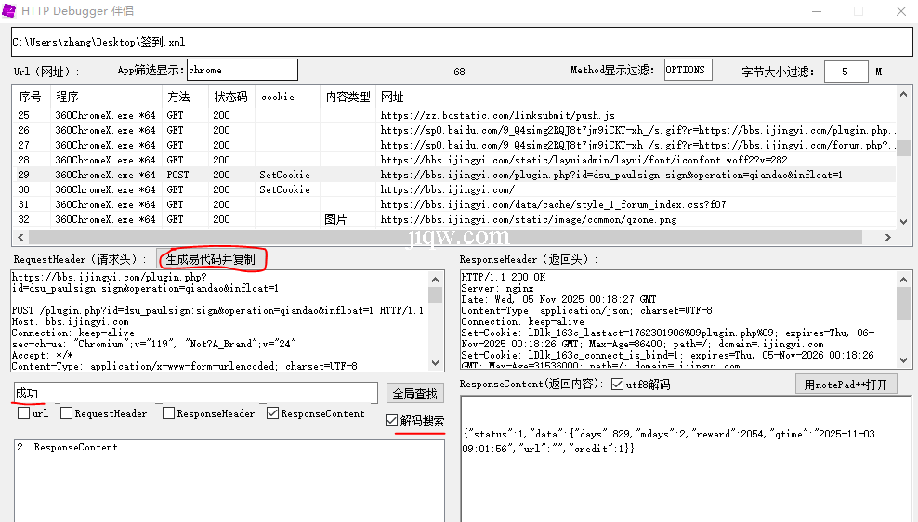Click the search text field containing 成功
918x522 pixels.
tap(195, 393)
